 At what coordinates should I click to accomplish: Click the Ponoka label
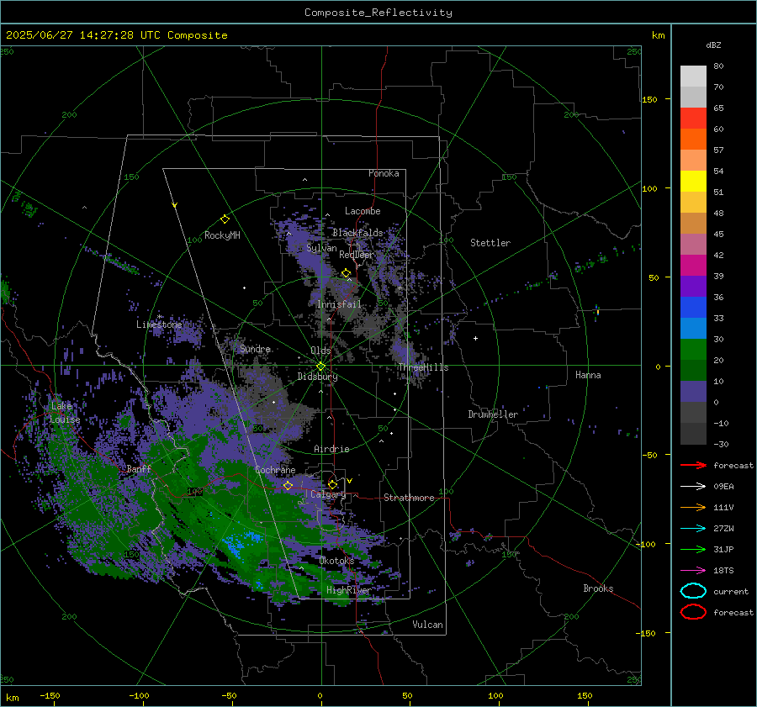(384, 173)
